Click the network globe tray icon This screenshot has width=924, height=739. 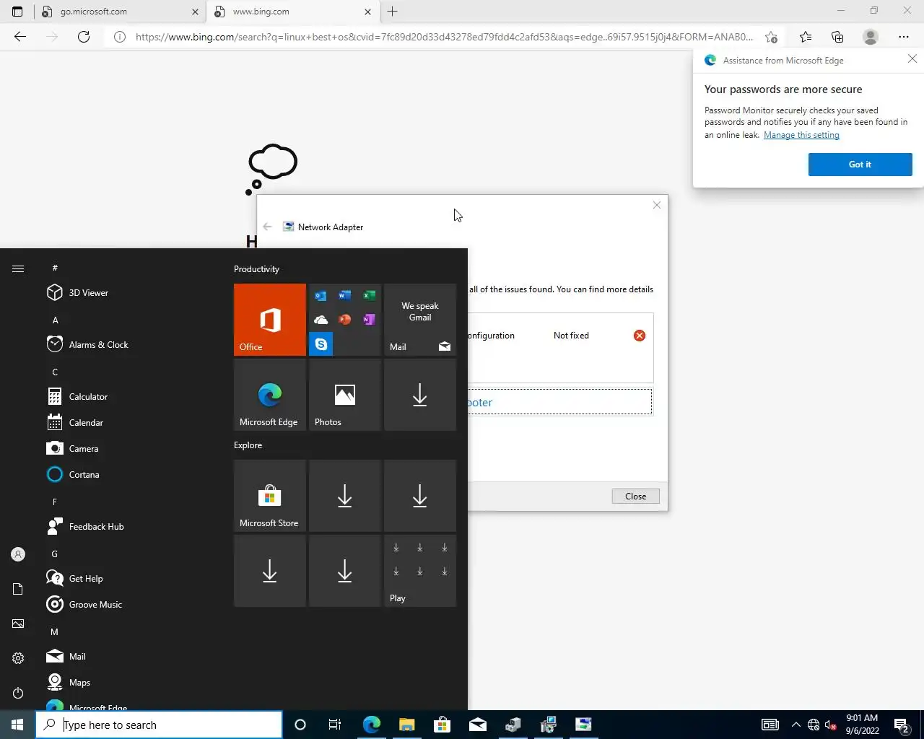tap(814, 725)
